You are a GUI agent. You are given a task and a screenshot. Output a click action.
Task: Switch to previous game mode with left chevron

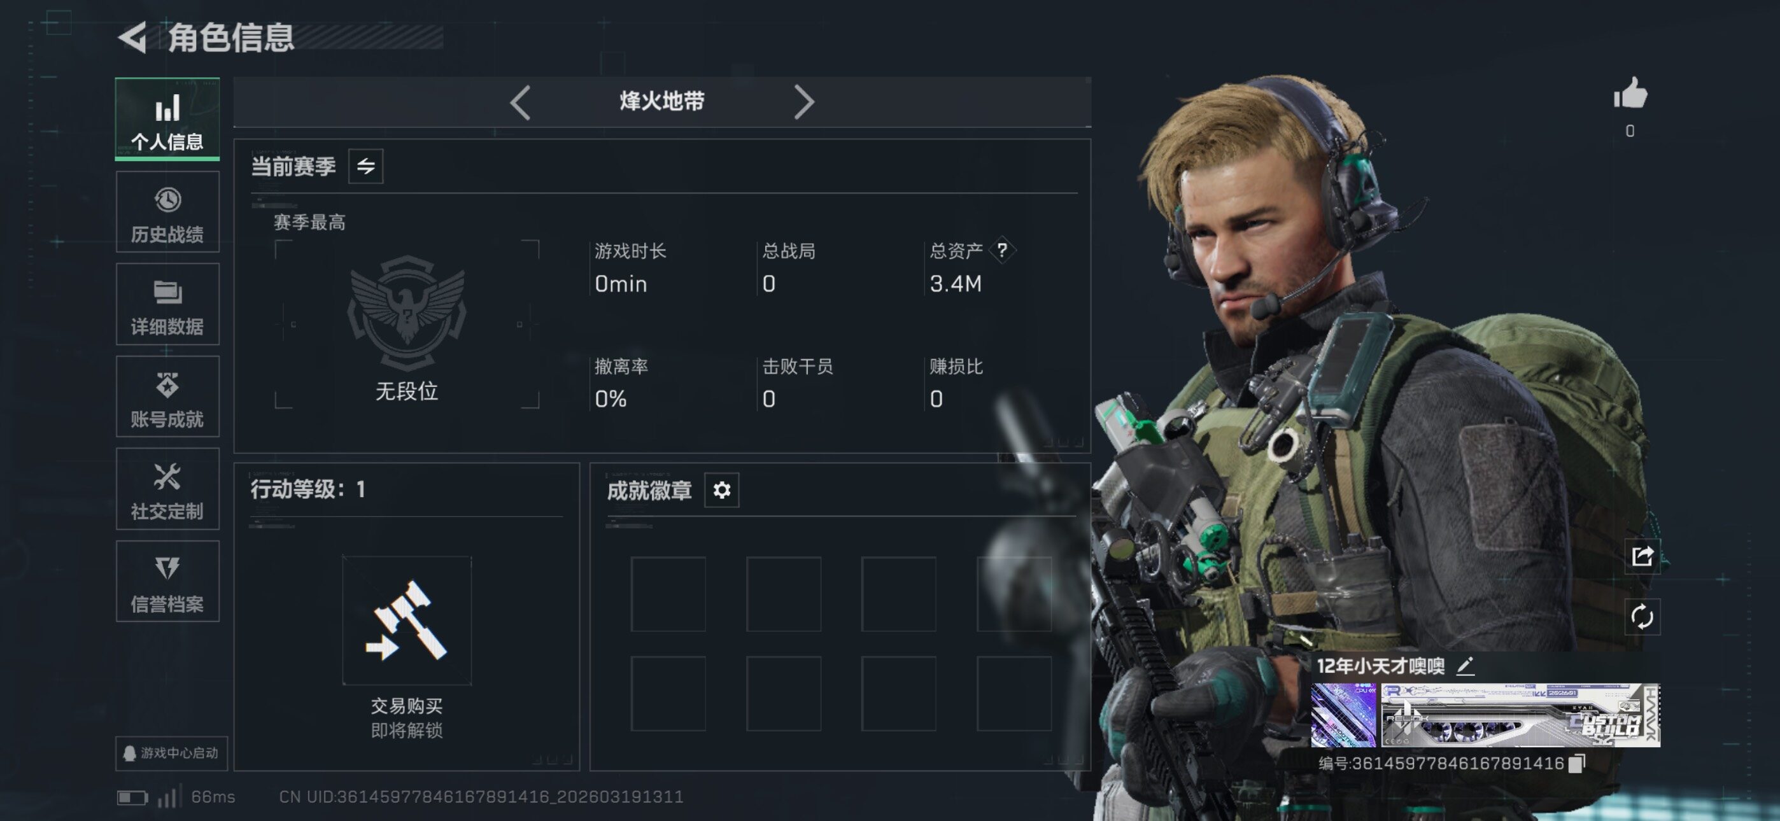pos(520,102)
